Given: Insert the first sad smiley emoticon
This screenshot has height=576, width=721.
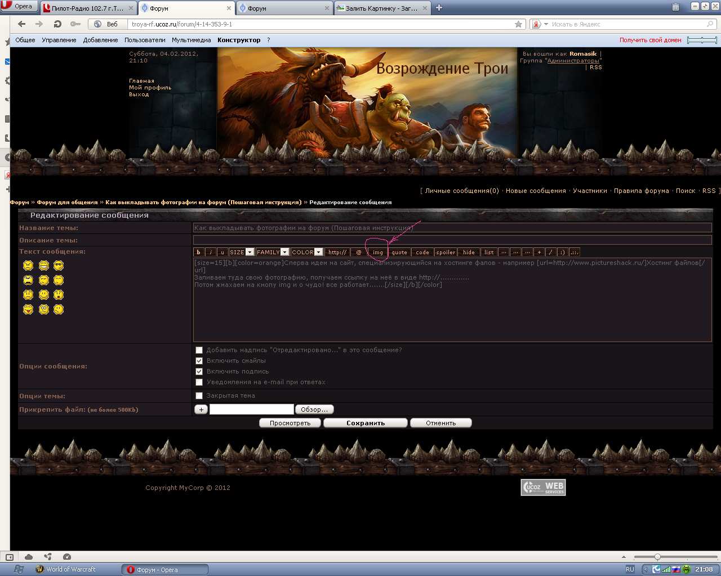Looking at the screenshot, I should pos(28,265).
